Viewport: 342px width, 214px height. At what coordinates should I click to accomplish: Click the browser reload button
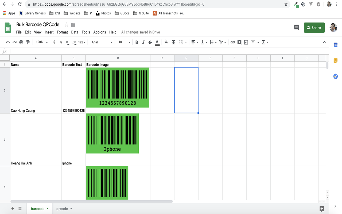click(x=20, y=4)
